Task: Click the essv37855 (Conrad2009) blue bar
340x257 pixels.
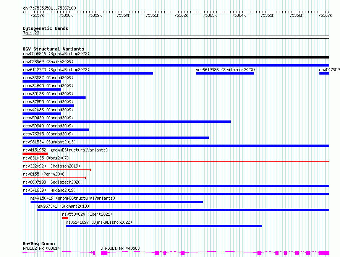Action: (x=48, y=106)
